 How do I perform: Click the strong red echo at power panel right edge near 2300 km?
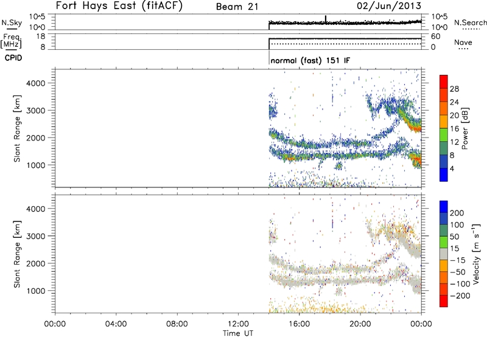pos(417,128)
